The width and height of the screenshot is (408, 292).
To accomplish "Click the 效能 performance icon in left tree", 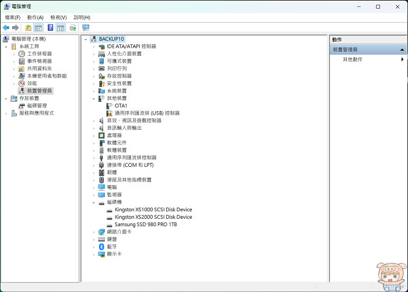I will coord(22,83).
